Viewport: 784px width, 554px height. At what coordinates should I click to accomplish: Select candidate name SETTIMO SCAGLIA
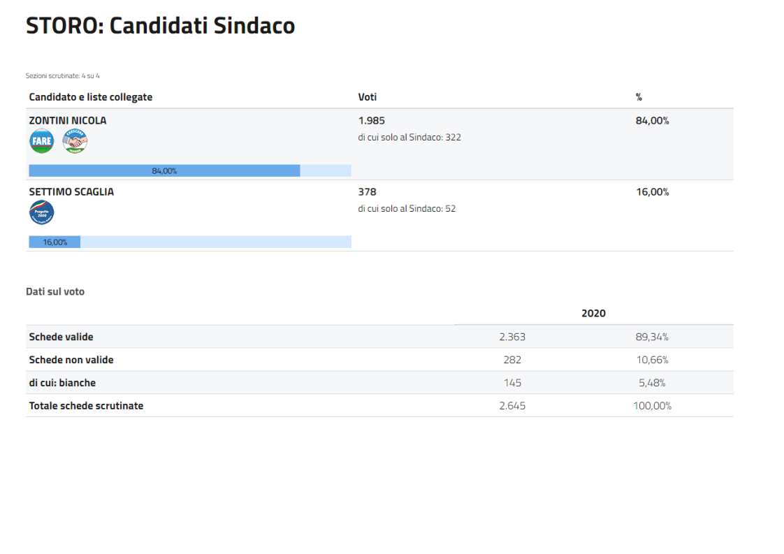coord(71,191)
